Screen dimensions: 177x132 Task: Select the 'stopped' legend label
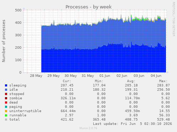[x=17, y=94]
